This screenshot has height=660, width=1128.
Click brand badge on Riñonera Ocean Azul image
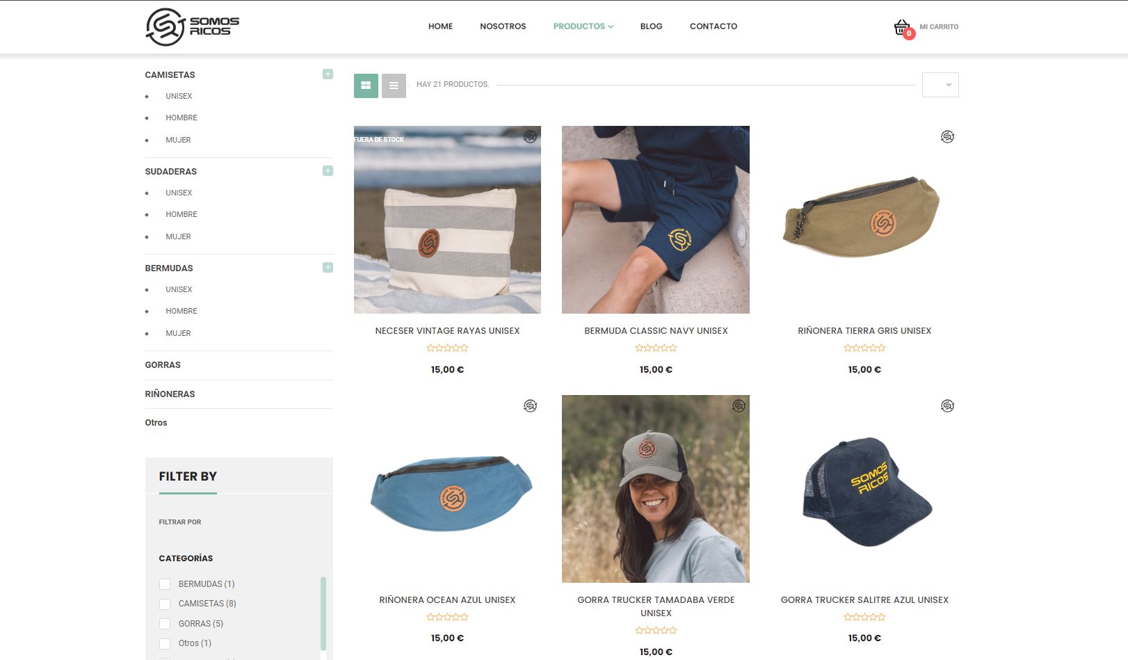click(x=530, y=406)
